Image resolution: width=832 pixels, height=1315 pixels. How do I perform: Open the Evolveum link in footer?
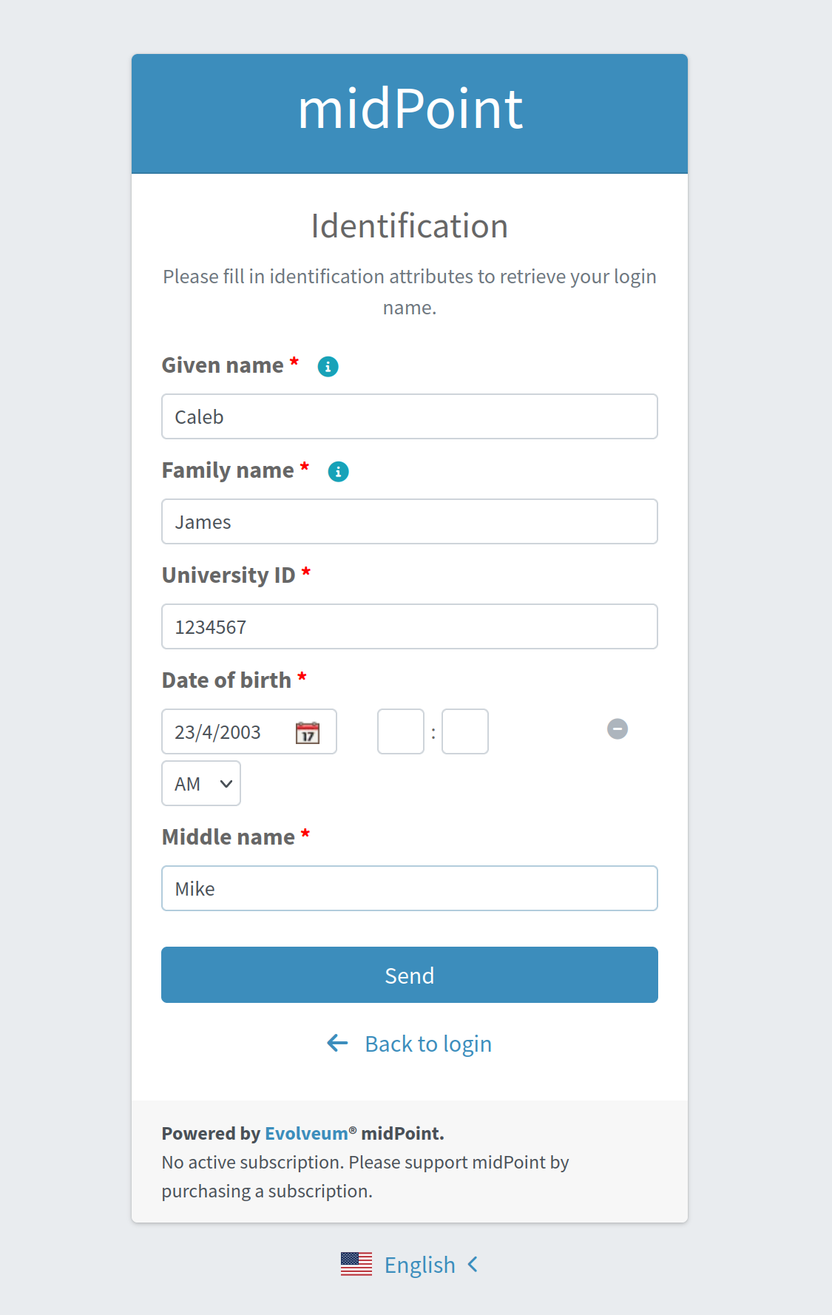coord(306,1134)
